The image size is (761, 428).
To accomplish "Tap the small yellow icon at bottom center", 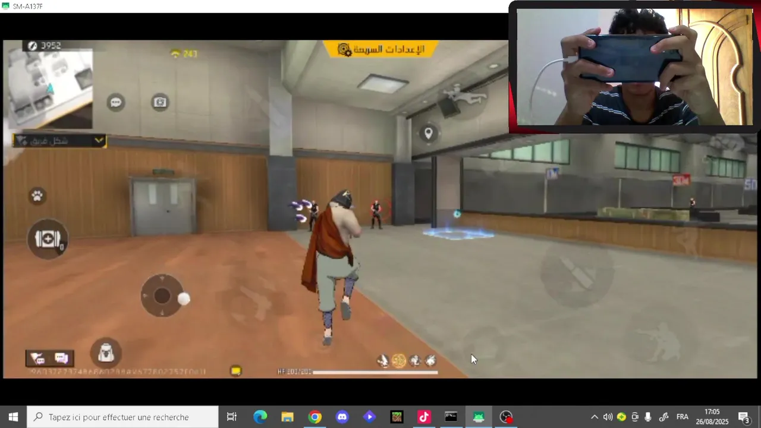I will 236,371.
